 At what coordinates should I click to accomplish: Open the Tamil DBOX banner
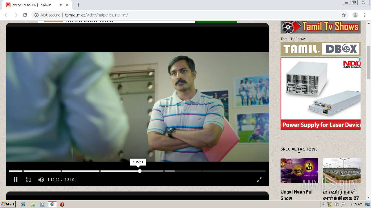click(x=321, y=49)
